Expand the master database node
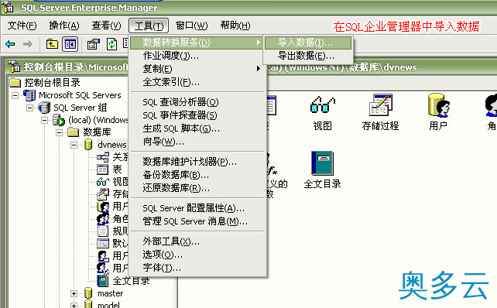This screenshot has width=497, height=308. (74, 293)
